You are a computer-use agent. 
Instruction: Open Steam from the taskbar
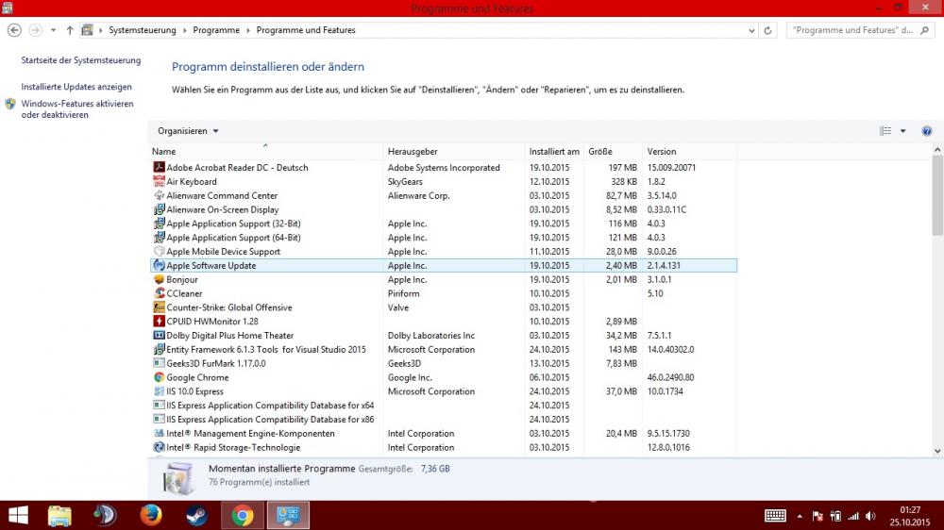197,515
